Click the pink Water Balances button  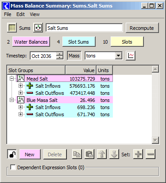point(31,42)
